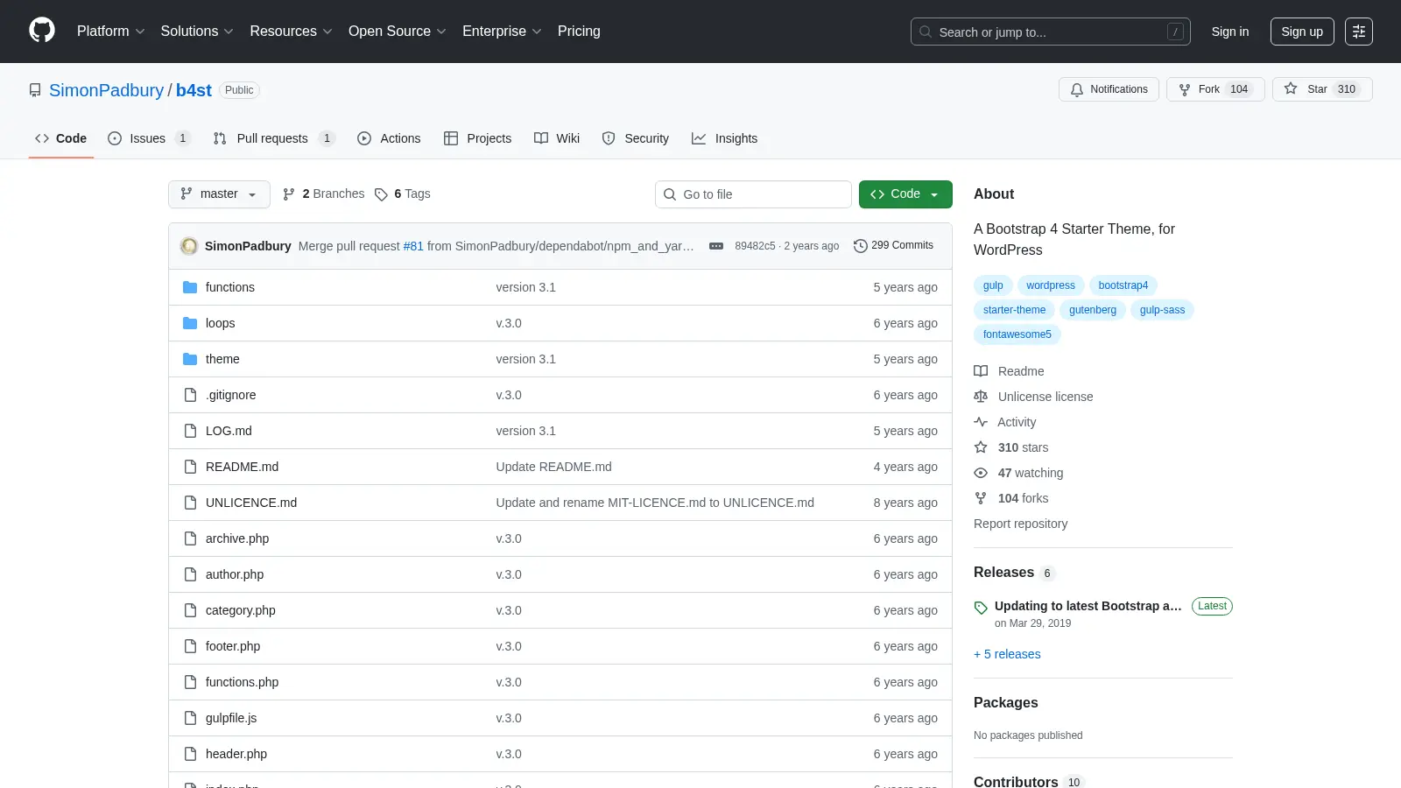
Task: Open the 299 Commits history link
Action: [893, 246]
